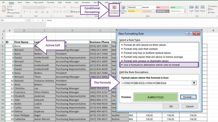The image size is (218, 122).
Task: Click the collapse range arrow beside formula
Action: pos(194,83)
